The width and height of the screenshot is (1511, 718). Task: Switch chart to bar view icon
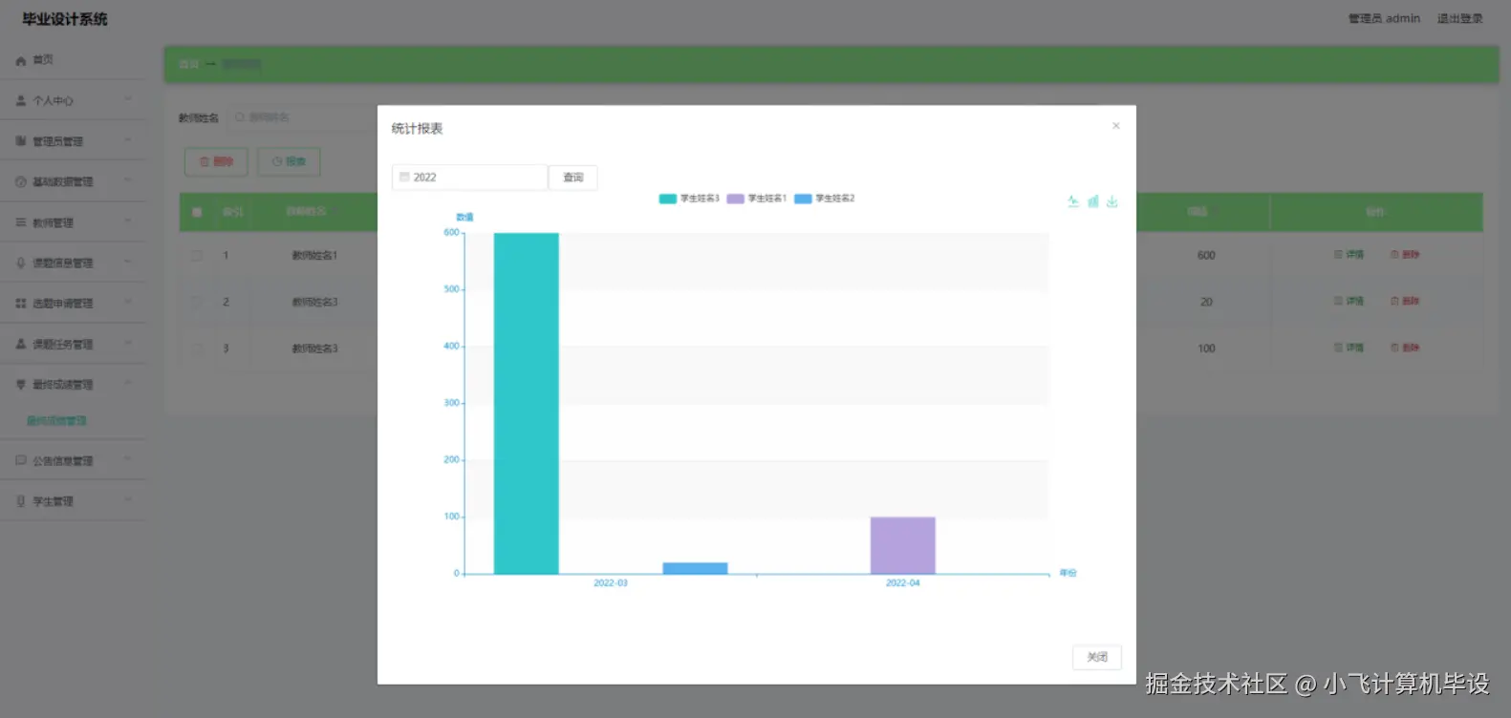tap(1093, 201)
